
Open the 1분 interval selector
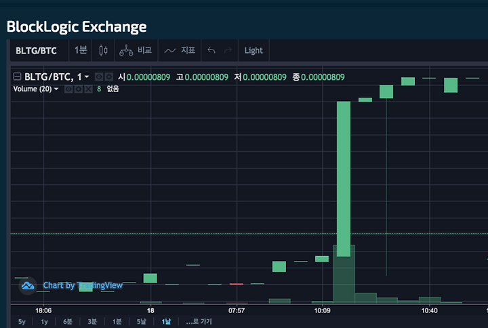pyautogui.click(x=81, y=50)
